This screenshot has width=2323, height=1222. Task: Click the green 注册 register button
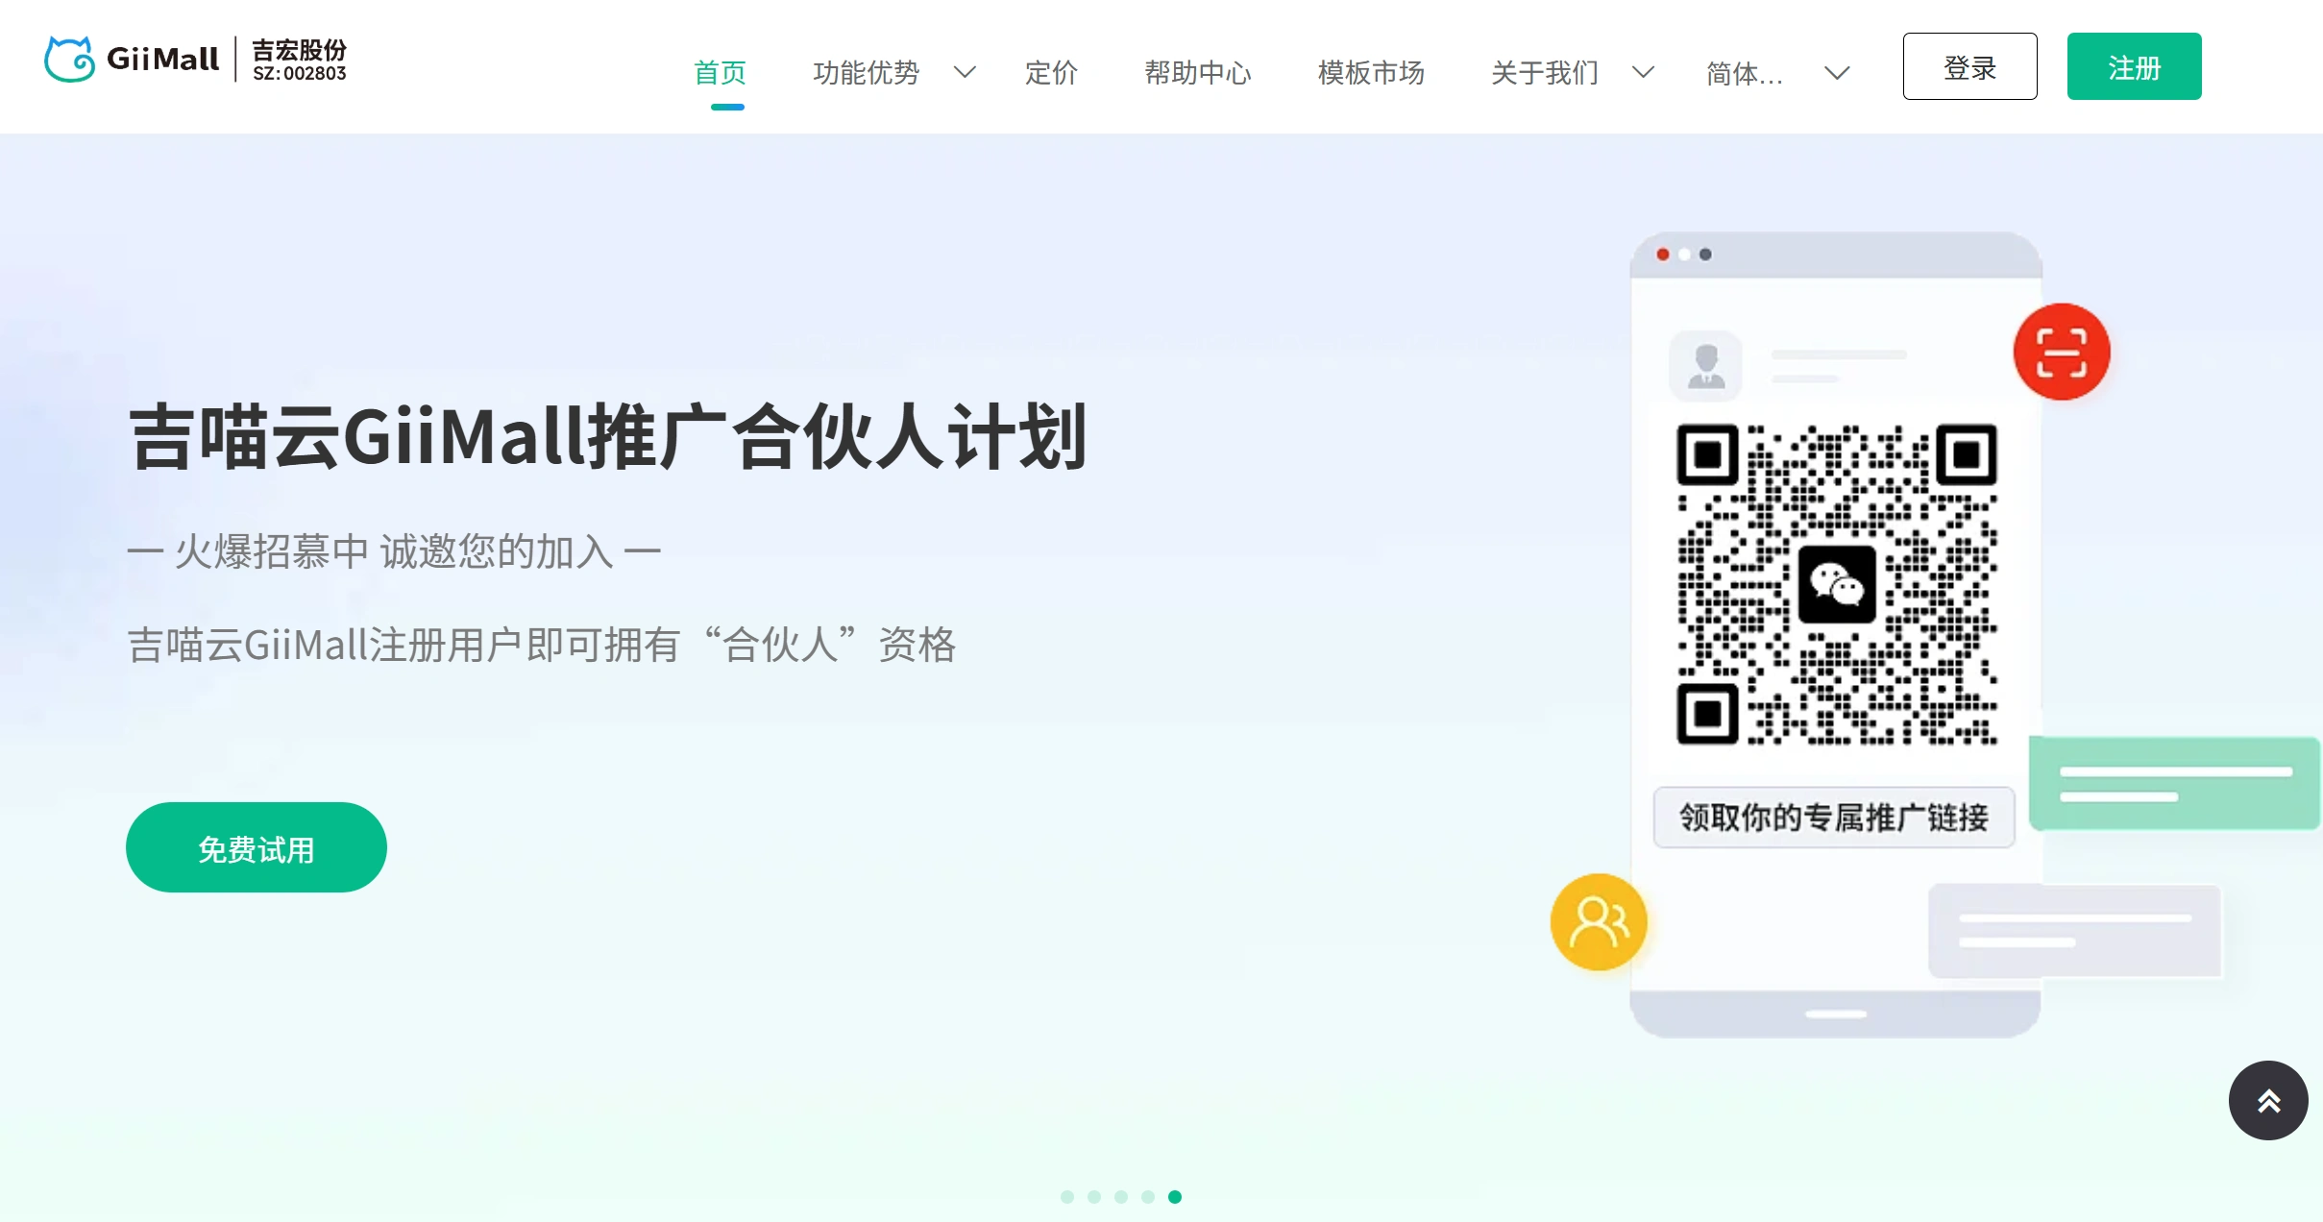[x=2134, y=66]
